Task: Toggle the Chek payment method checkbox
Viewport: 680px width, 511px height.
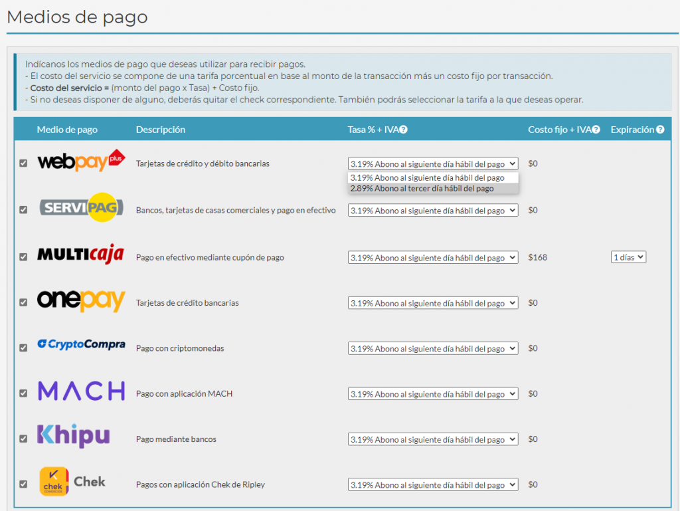Action: click(x=23, y=484)
